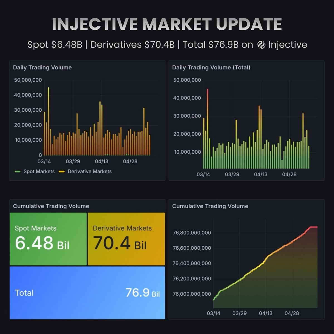Viewport: 334px width, 334px height.
Task: Click the red peak bar in the Total volume chart
Action: (208, 129)
